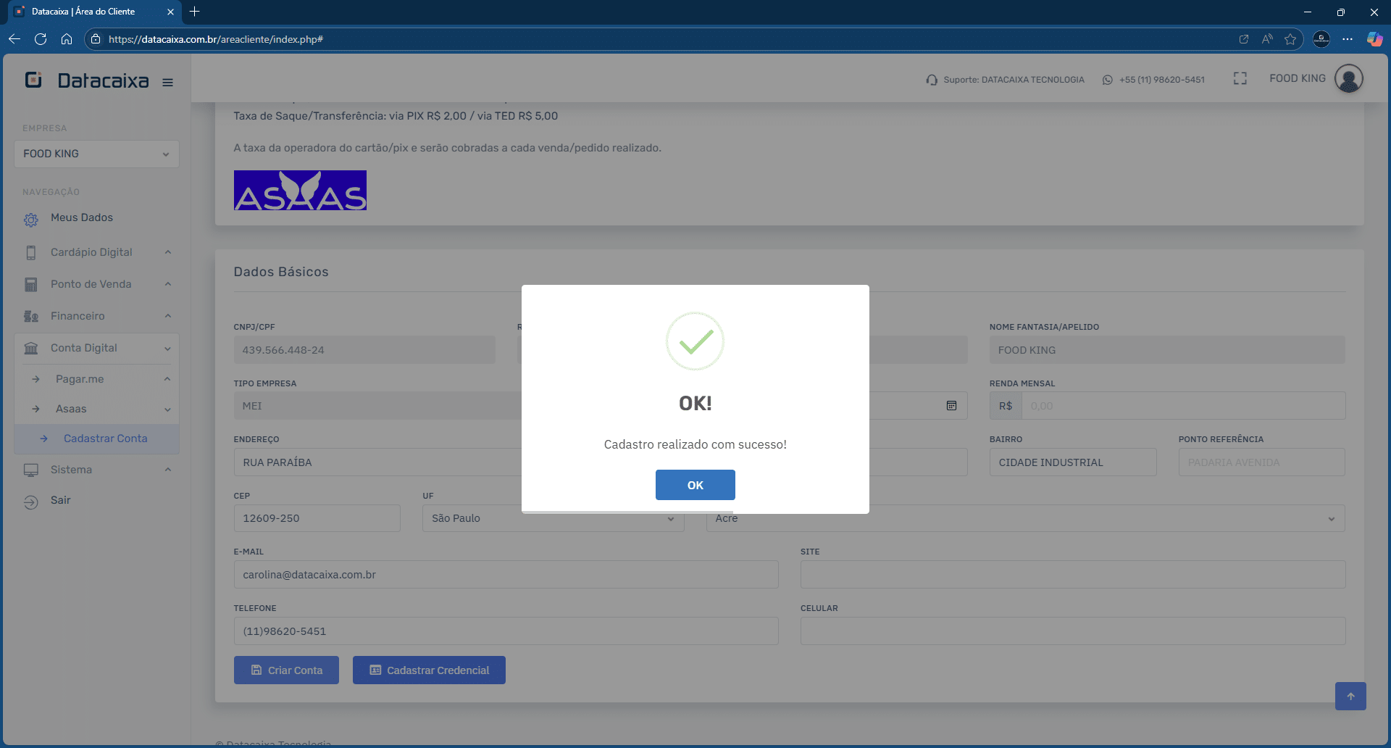Open the FOOD KING empresa dropdown
Image resolution: width=1391 pixels, height=748 pixels.
(x=96, y=154)
